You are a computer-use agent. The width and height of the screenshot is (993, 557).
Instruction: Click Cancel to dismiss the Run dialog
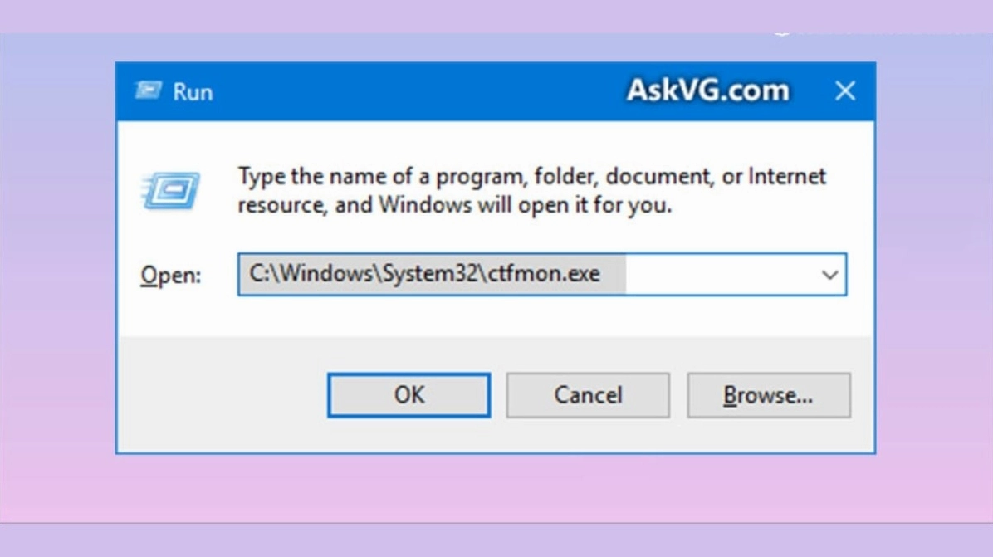[588, 395]
